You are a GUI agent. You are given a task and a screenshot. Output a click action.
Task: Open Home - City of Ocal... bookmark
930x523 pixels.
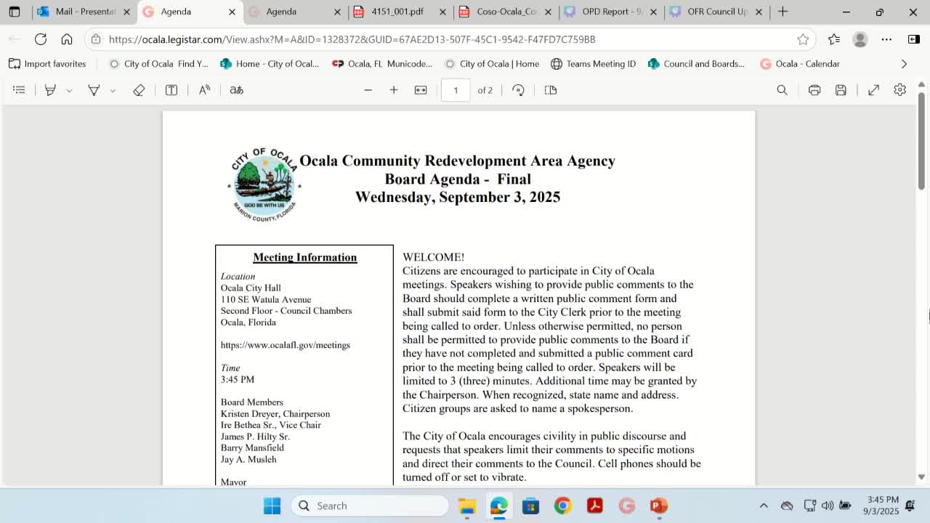(x=270, y=64)
